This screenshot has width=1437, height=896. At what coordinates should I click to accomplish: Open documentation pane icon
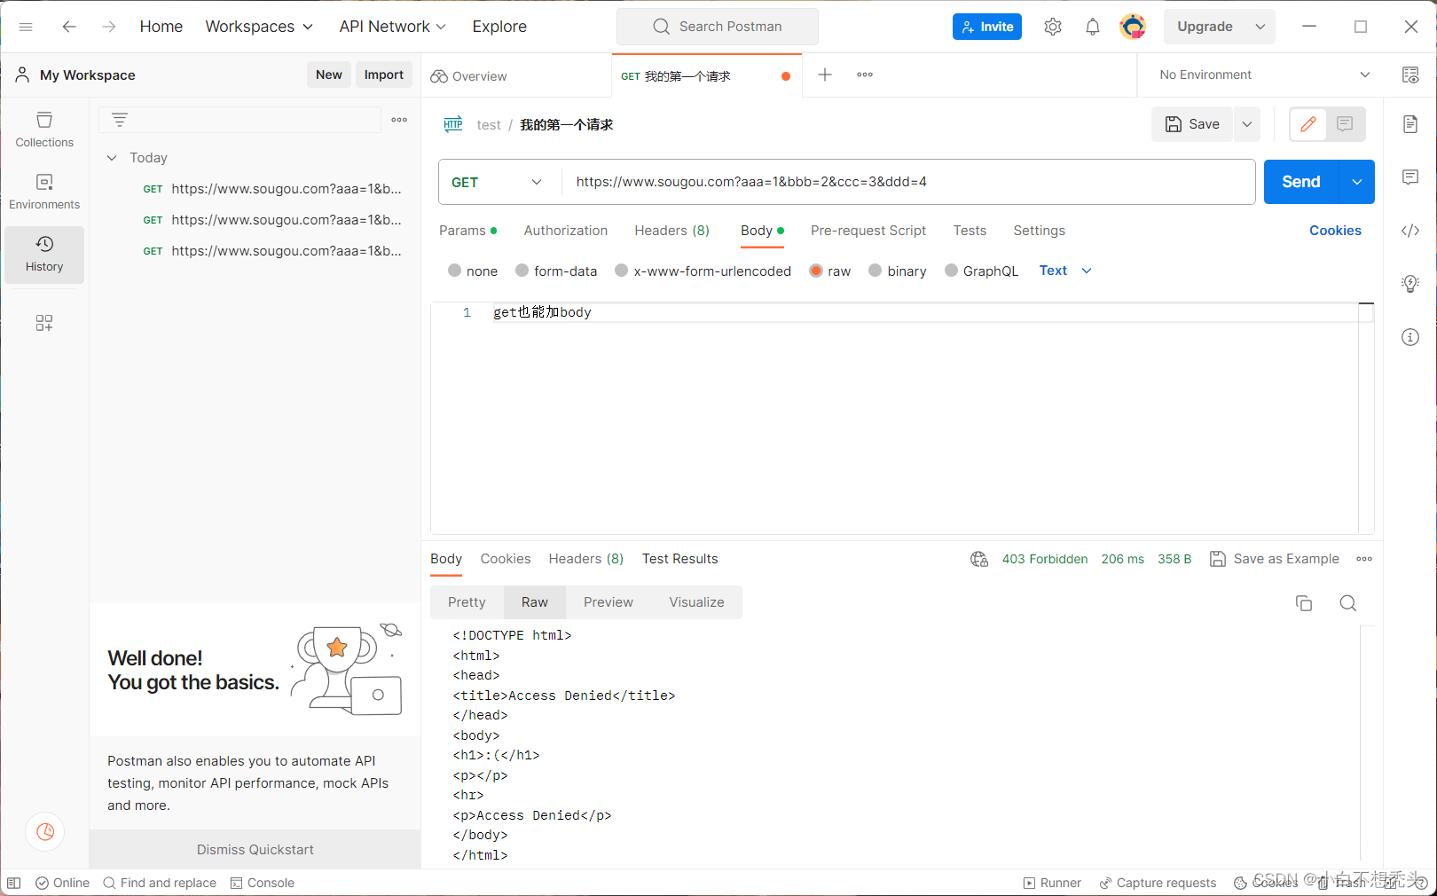tap(1410, 124)
